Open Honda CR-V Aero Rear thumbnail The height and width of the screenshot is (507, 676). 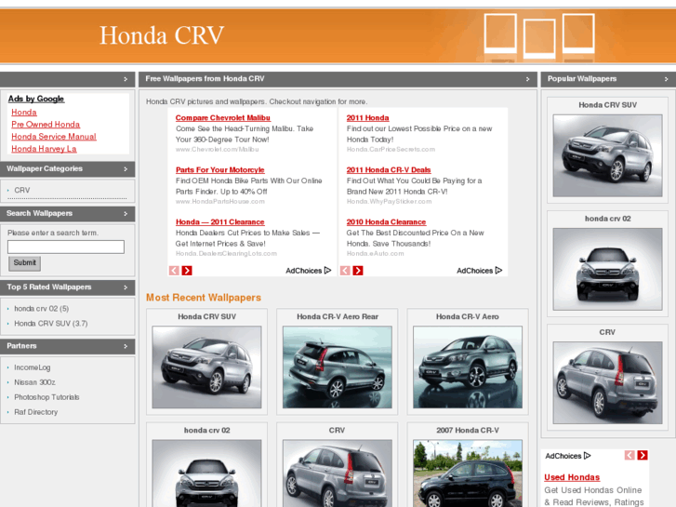click(x=338, y=367)
